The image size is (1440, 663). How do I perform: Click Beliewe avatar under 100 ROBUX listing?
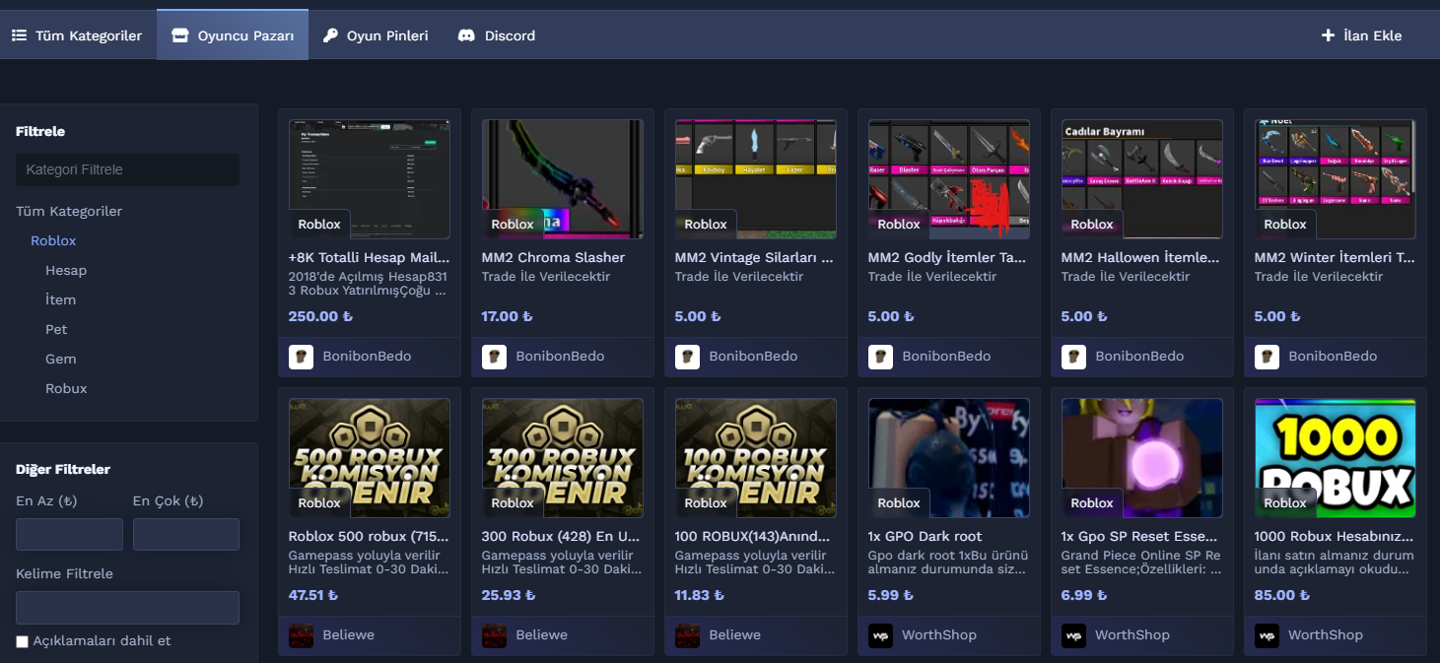pyautogui.click(x=687, y=635)
